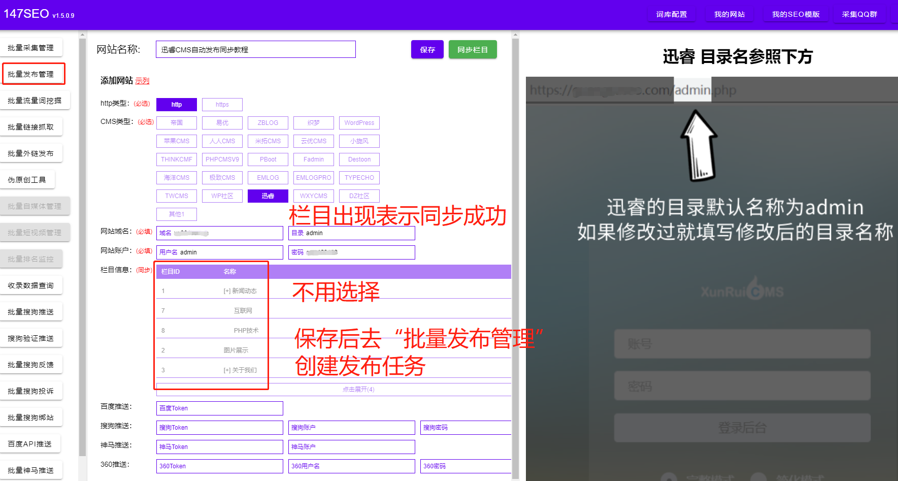
Task: Click the sidebar vertical scrollbar
Action: tap(82, 246)
